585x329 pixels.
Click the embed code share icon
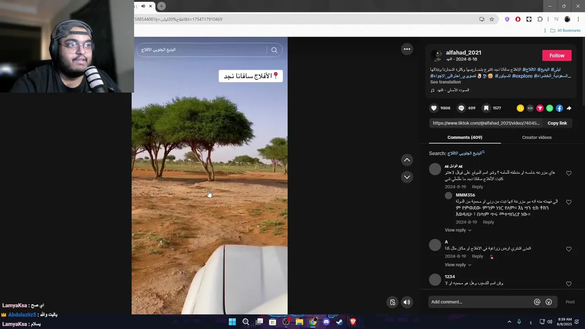click(530, 108)
